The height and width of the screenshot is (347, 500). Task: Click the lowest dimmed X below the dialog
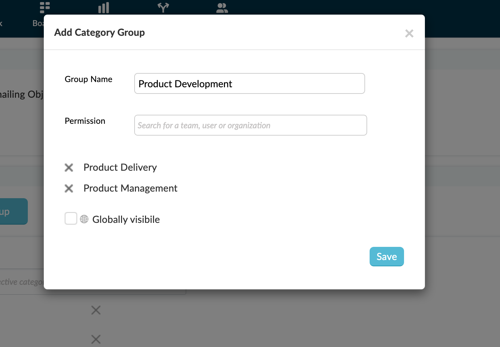(96, 339)
